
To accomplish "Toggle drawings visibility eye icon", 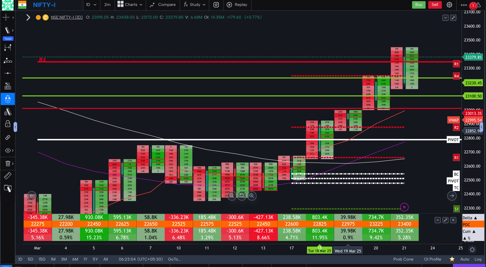I will (7, 150).
